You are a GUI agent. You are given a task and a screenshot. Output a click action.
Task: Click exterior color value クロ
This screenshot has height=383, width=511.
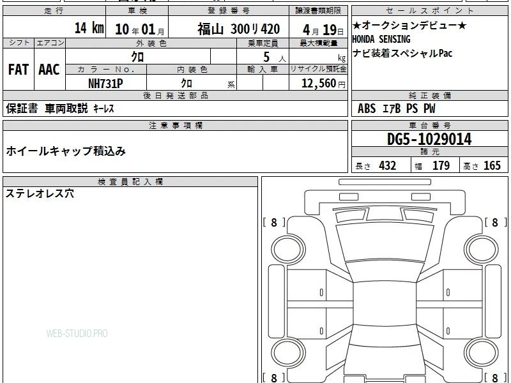point(137,57)
